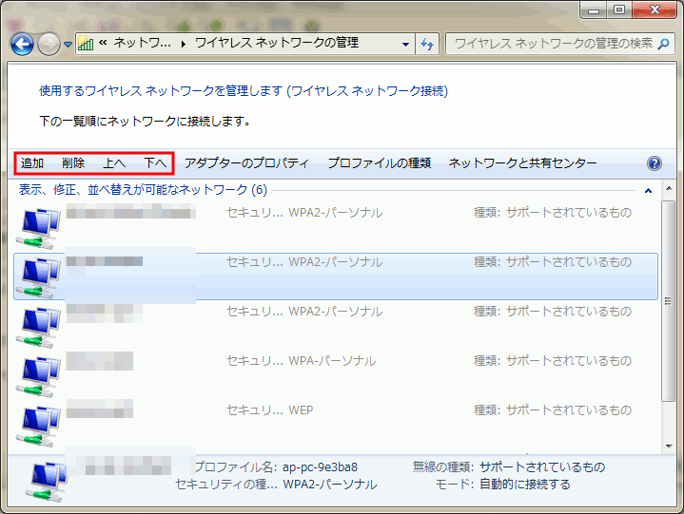Open the help question mark icon

(x=654, y=163)
